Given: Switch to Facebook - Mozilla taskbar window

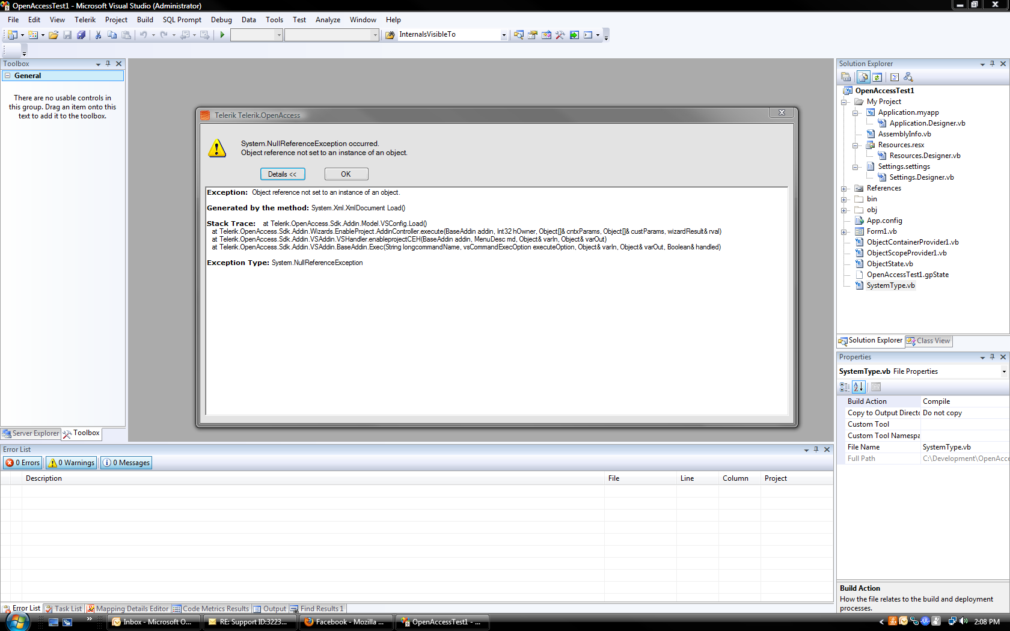Looking at the screenshot, I should coord(347,622).
